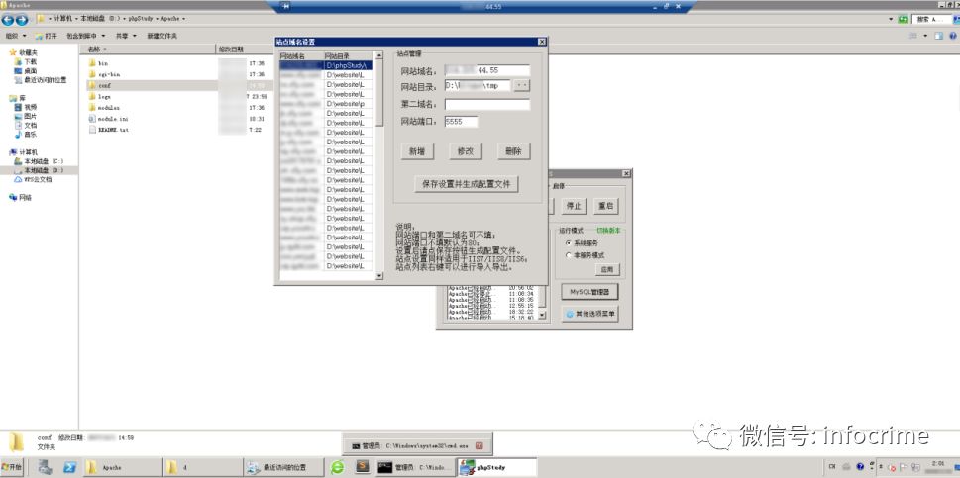Go forward with Explorer forward arrow
960x478 pixels.
coord(22,19)
